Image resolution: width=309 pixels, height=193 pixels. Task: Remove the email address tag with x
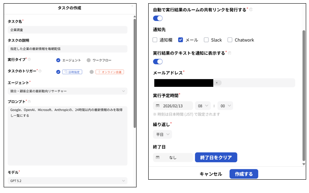(x=217, y=83)
